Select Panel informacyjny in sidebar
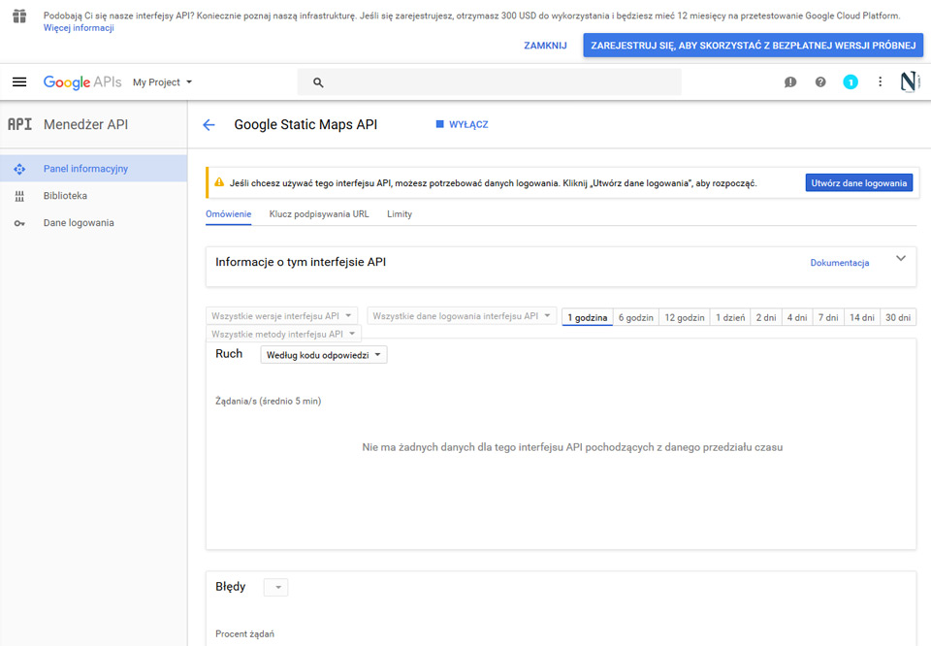The width and height of the screenshot is (931, 646). click(x=94, y=169)
